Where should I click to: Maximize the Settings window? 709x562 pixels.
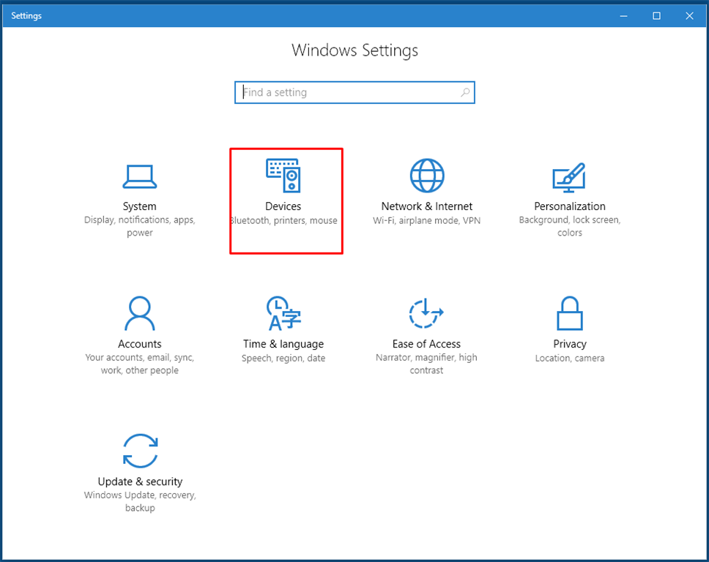656,16
